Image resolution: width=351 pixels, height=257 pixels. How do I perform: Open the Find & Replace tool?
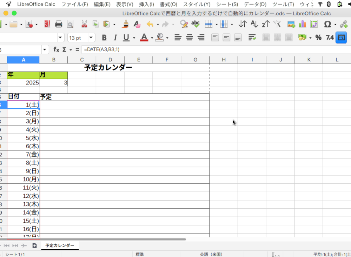pos(184,24)
